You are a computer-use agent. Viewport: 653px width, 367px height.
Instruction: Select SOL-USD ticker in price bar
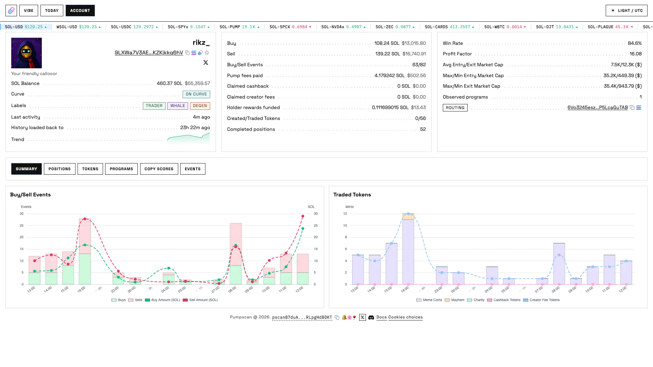point(26,27)
